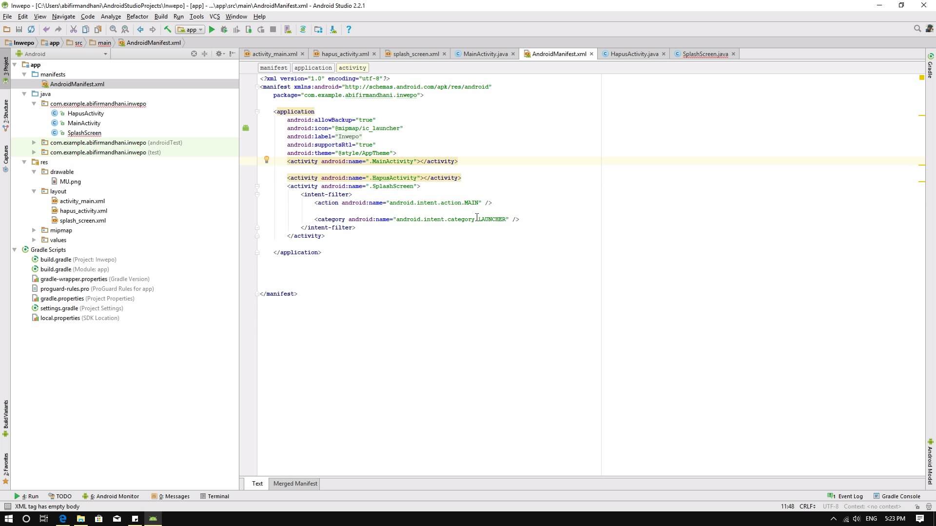Image resolution: width=936 pixels, height=526 pixels.
Task: Open AVD Manager from toolbar
Action: tap(288, 30)
